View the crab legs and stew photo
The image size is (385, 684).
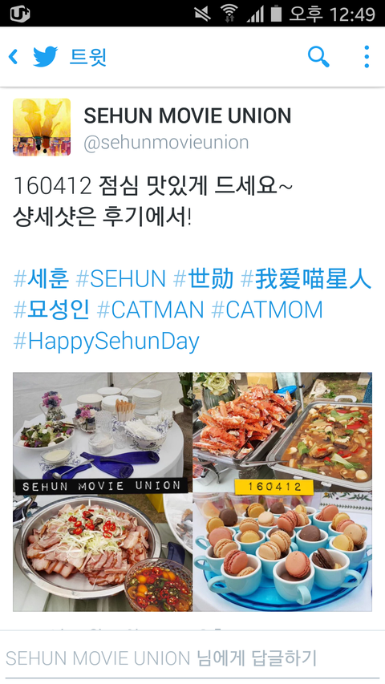point(283,432)
